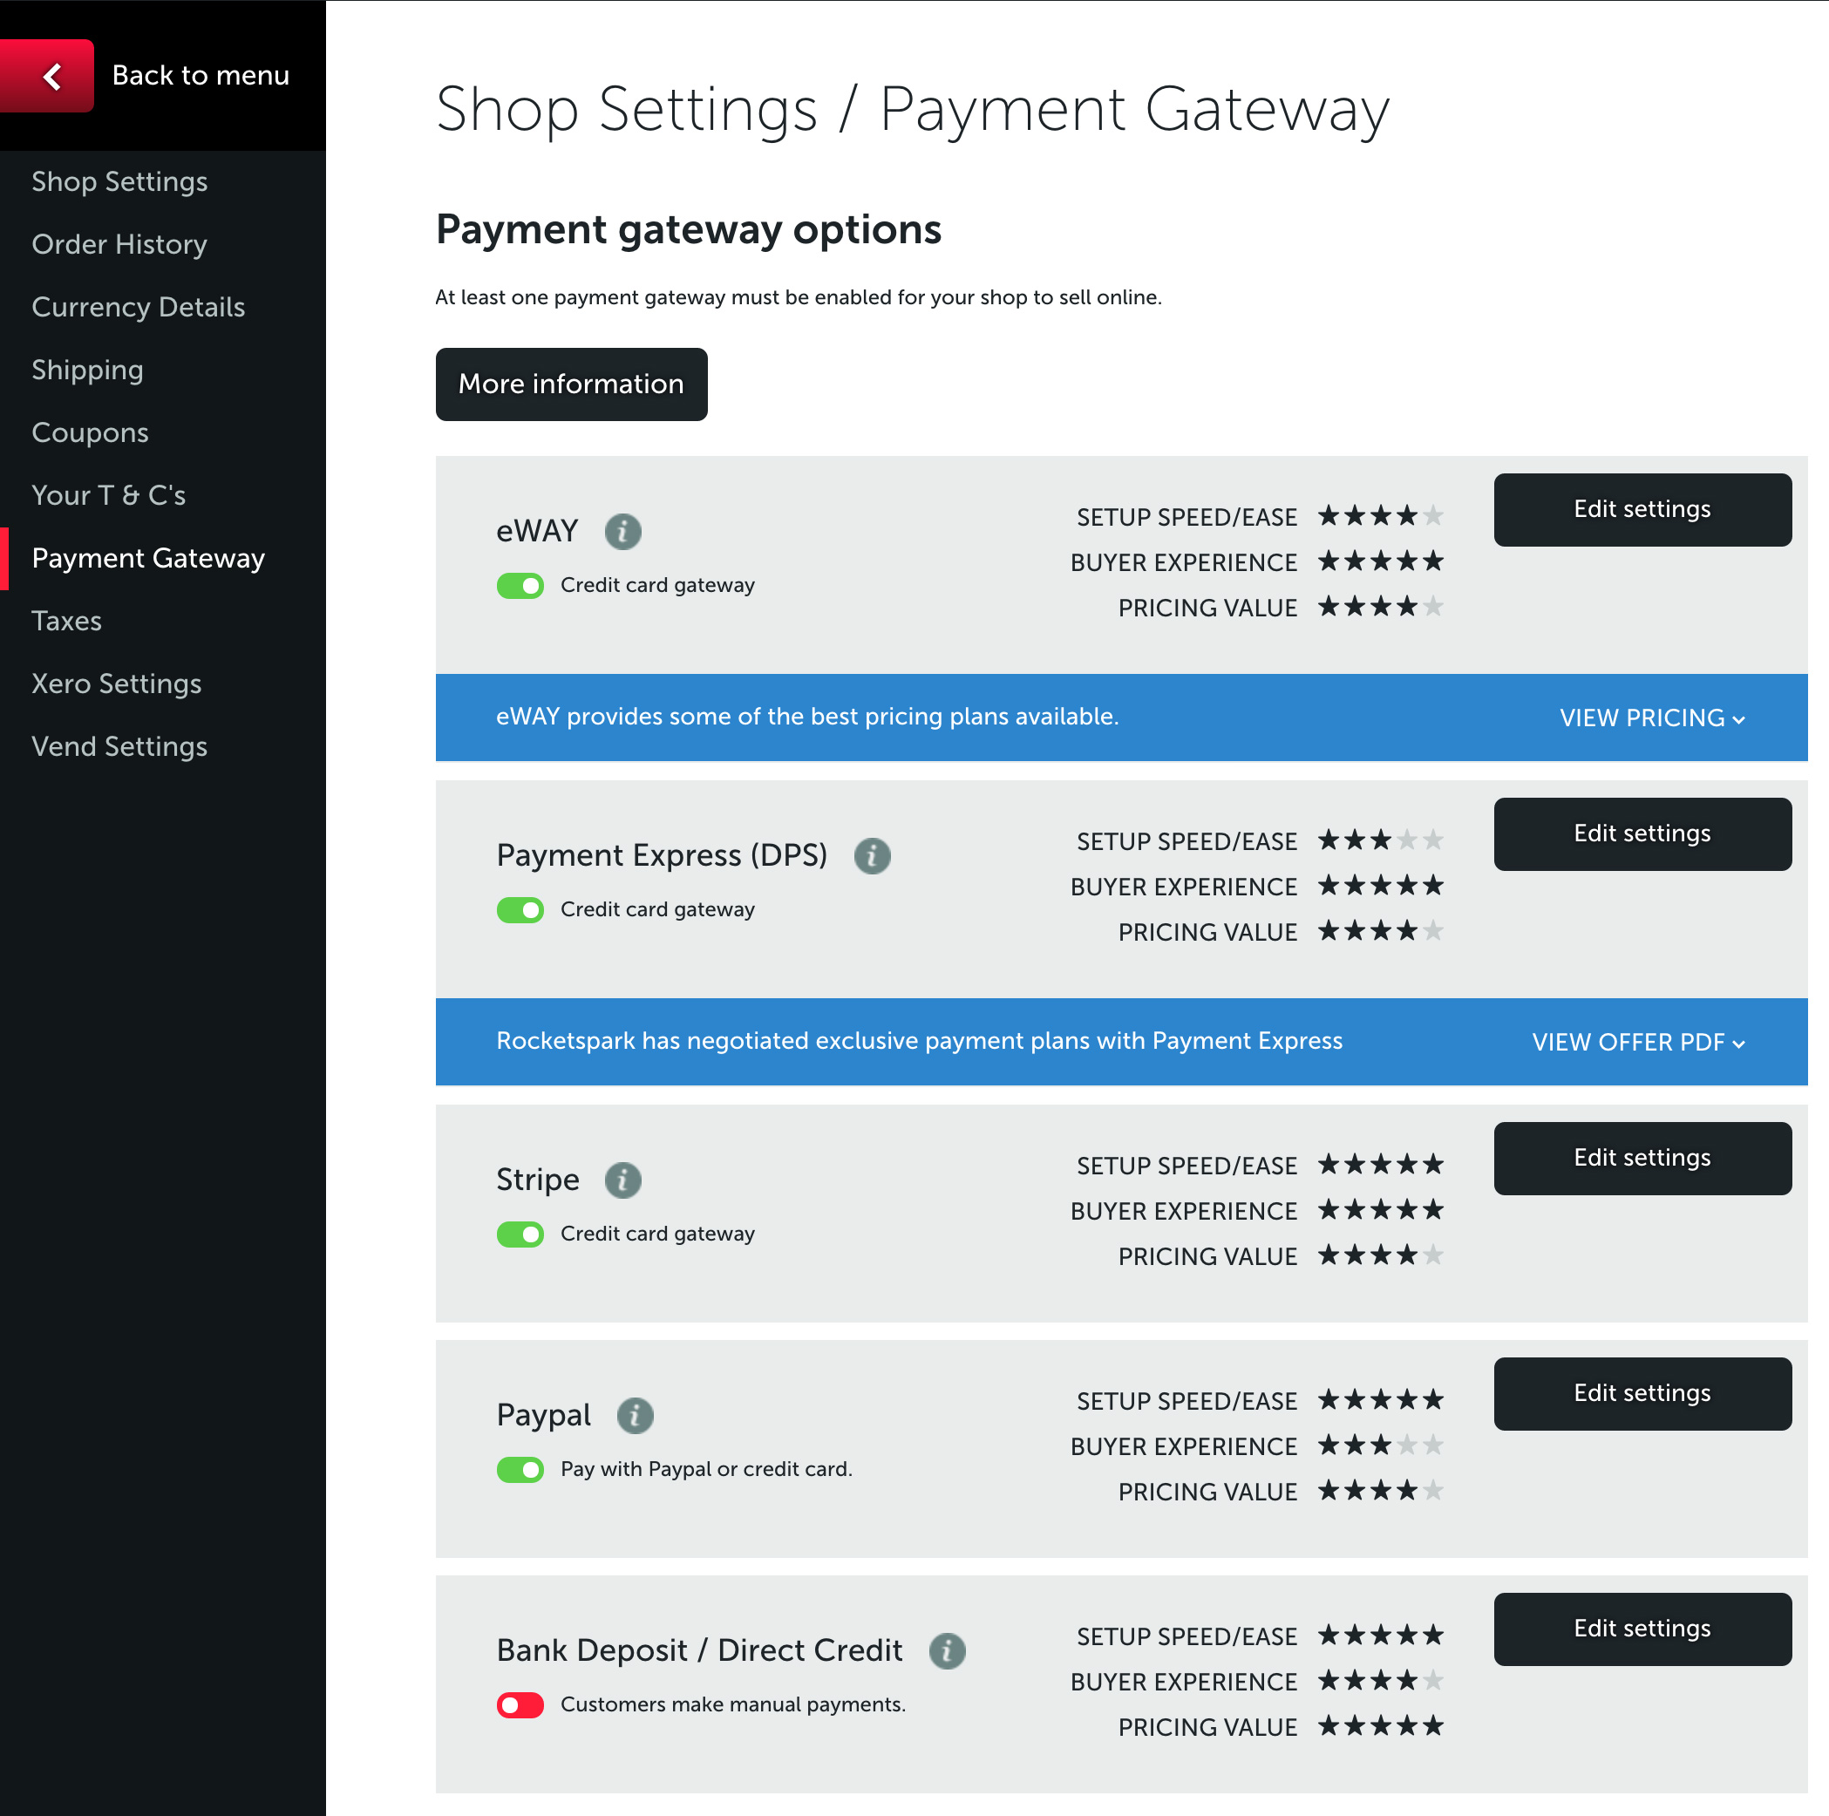Click "At least one payment gateway must be enabled" text
Image resolution: width=1829 pixels, height=1816 pixels.
pos(798,297)
